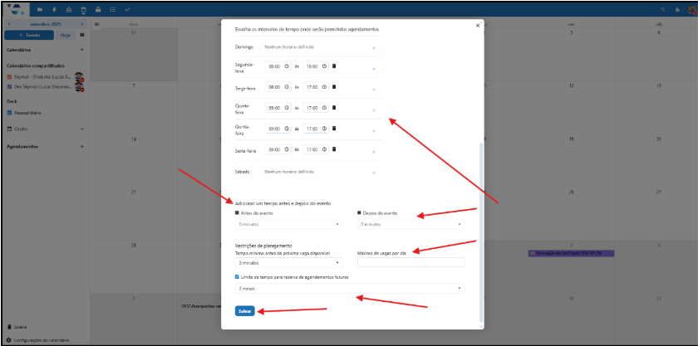Viewport: 698px width, 346px height.
Task: Open the '2 meses' booking limit dropdown
Action: coord(349,288)
